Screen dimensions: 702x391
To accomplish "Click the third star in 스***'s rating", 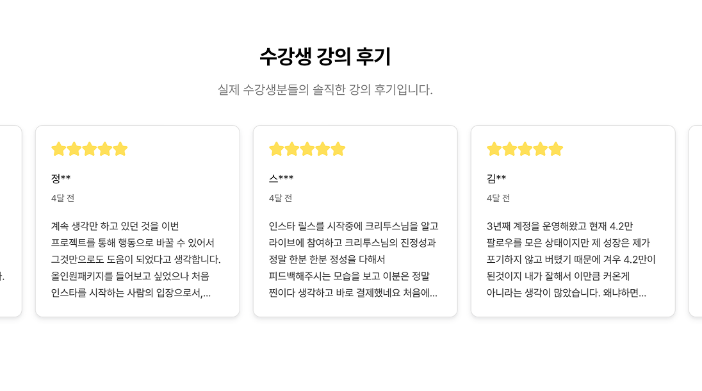I will coord(307,149).
